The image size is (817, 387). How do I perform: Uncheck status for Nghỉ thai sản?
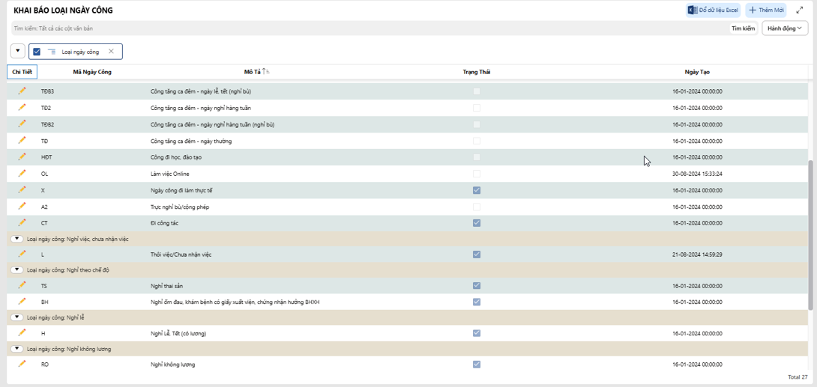(x=476, y=285)
